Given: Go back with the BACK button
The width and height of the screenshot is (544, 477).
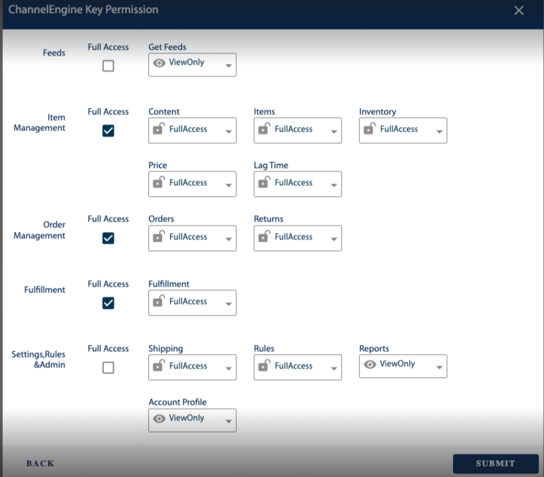Looking at the screenshot, I should [x=41, y=463].
